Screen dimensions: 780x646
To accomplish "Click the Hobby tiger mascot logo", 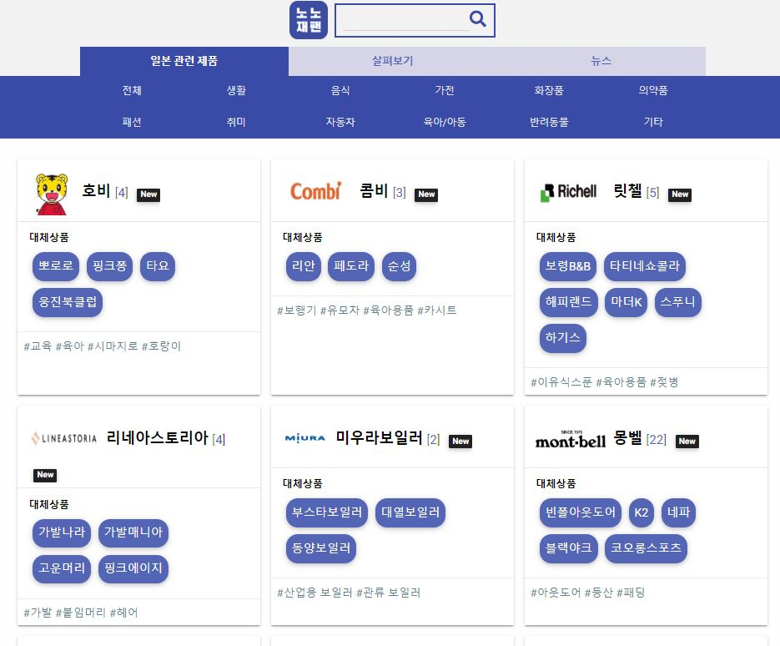I will pos(52,194).
